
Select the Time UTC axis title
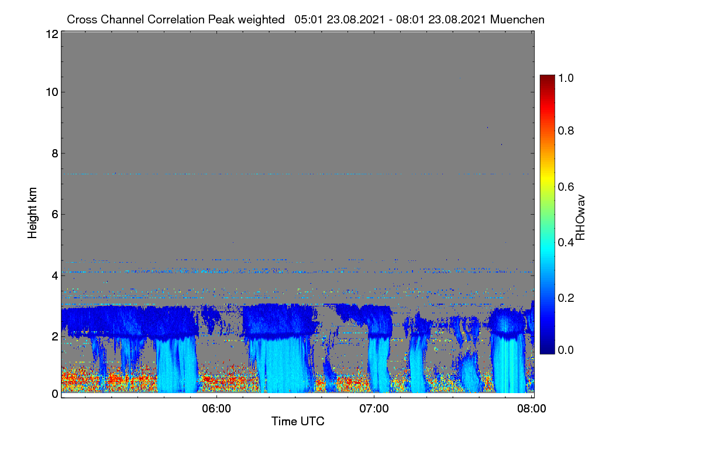[298, 421]
